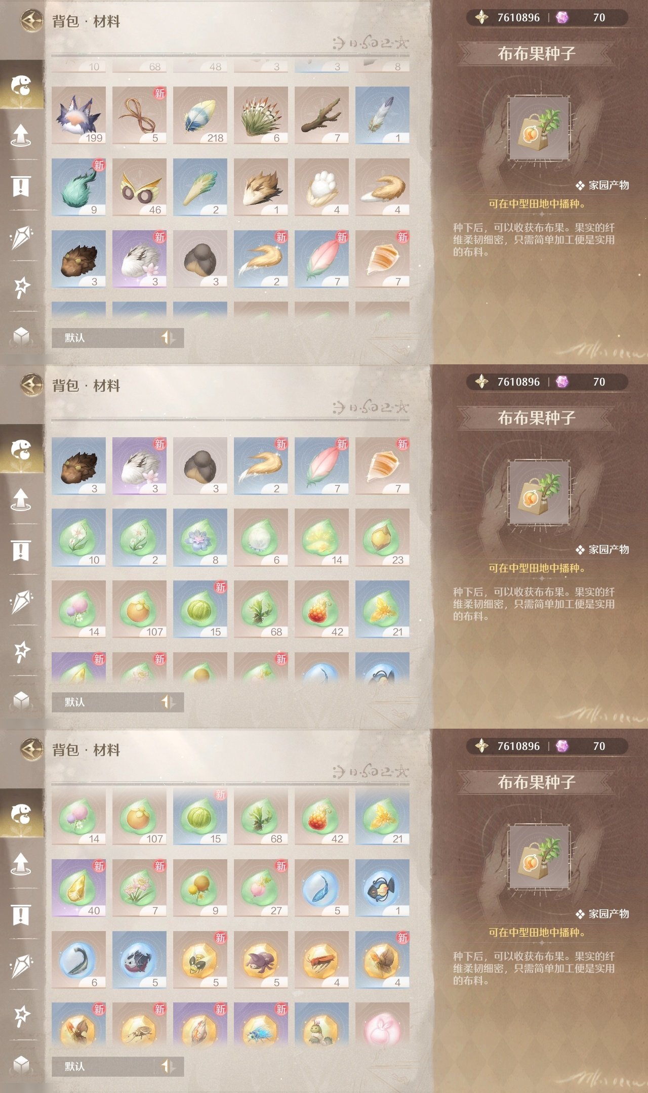Select the owl mask material showing 46
Screen dimensions: 648x1093
point(139,187)
